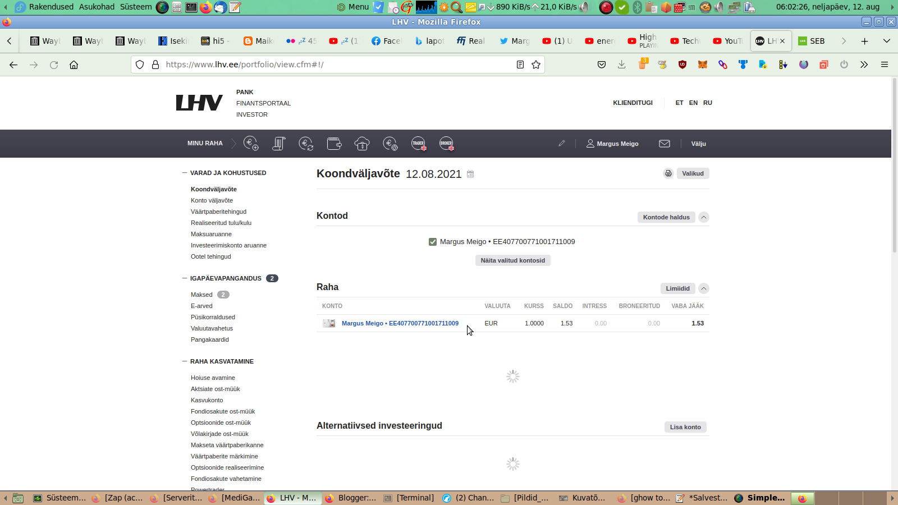The image size is (898, 505).
Task: Click the Limiidid button
Action: 678,288
